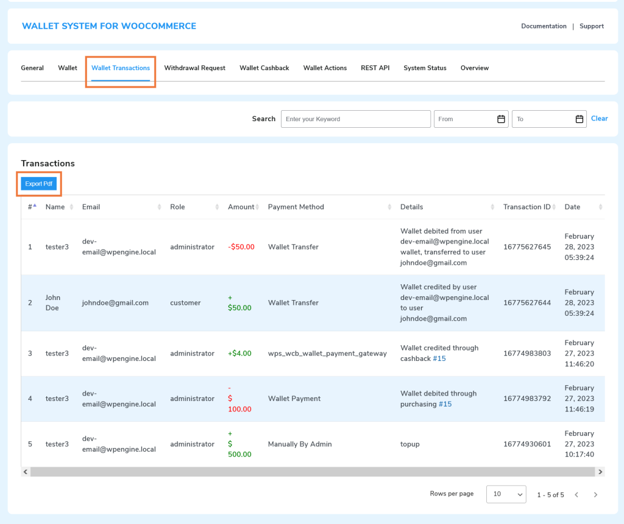Open the To date calendar picker
Image resolution: width=624 pixels, height=524 pixels.
coord(579,119)
